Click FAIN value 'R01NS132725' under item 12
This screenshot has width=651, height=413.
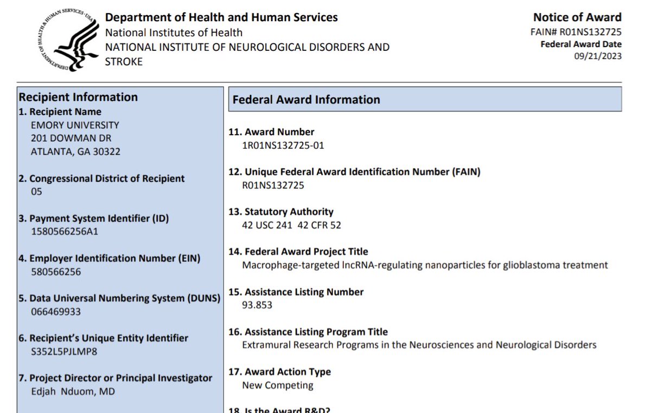(273, 185)
